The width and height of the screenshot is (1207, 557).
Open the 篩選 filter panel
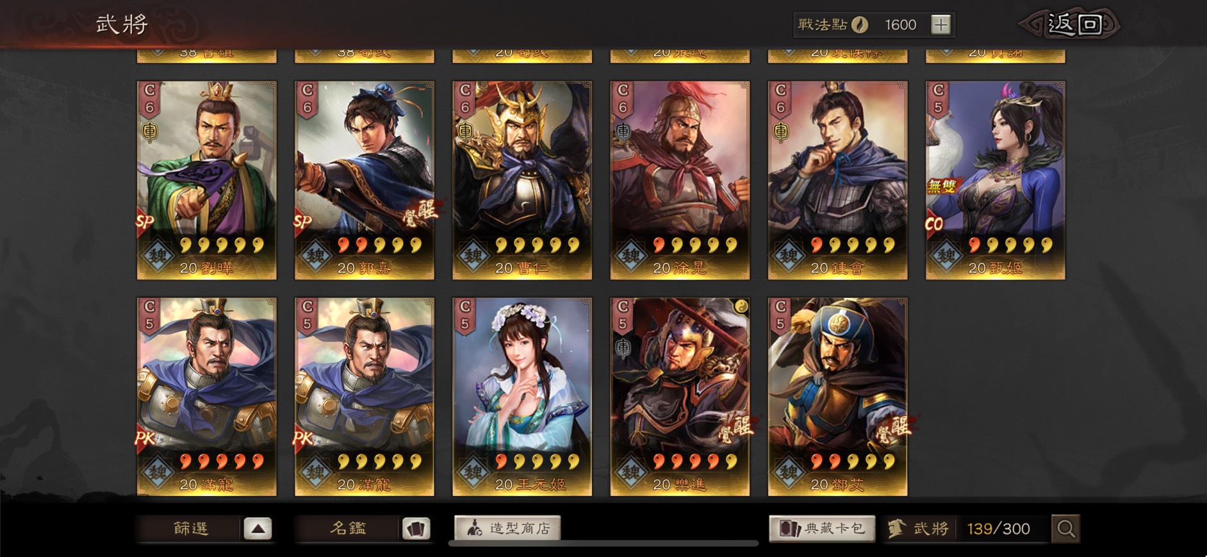[x=191, y=529]
